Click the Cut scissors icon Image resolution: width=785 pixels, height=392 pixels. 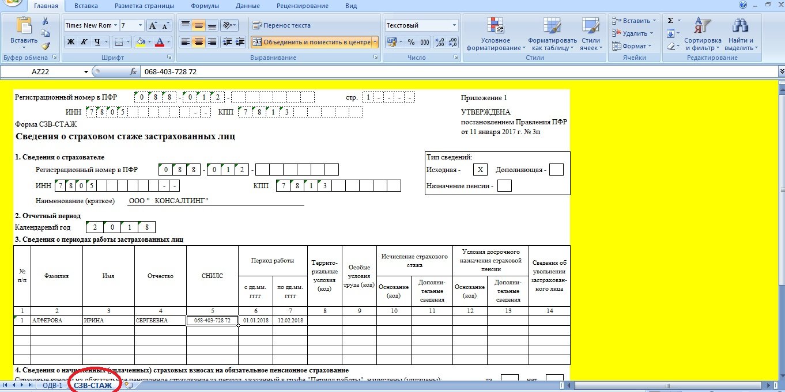pyautogui.click(x=46, y=21)
